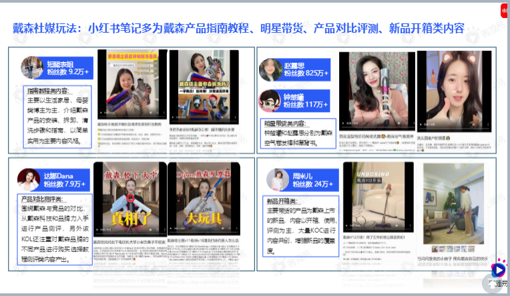This screenshot has width=510, height=296.
Task: Click caption under hair curler video
Action: click(x=376, y=137)
